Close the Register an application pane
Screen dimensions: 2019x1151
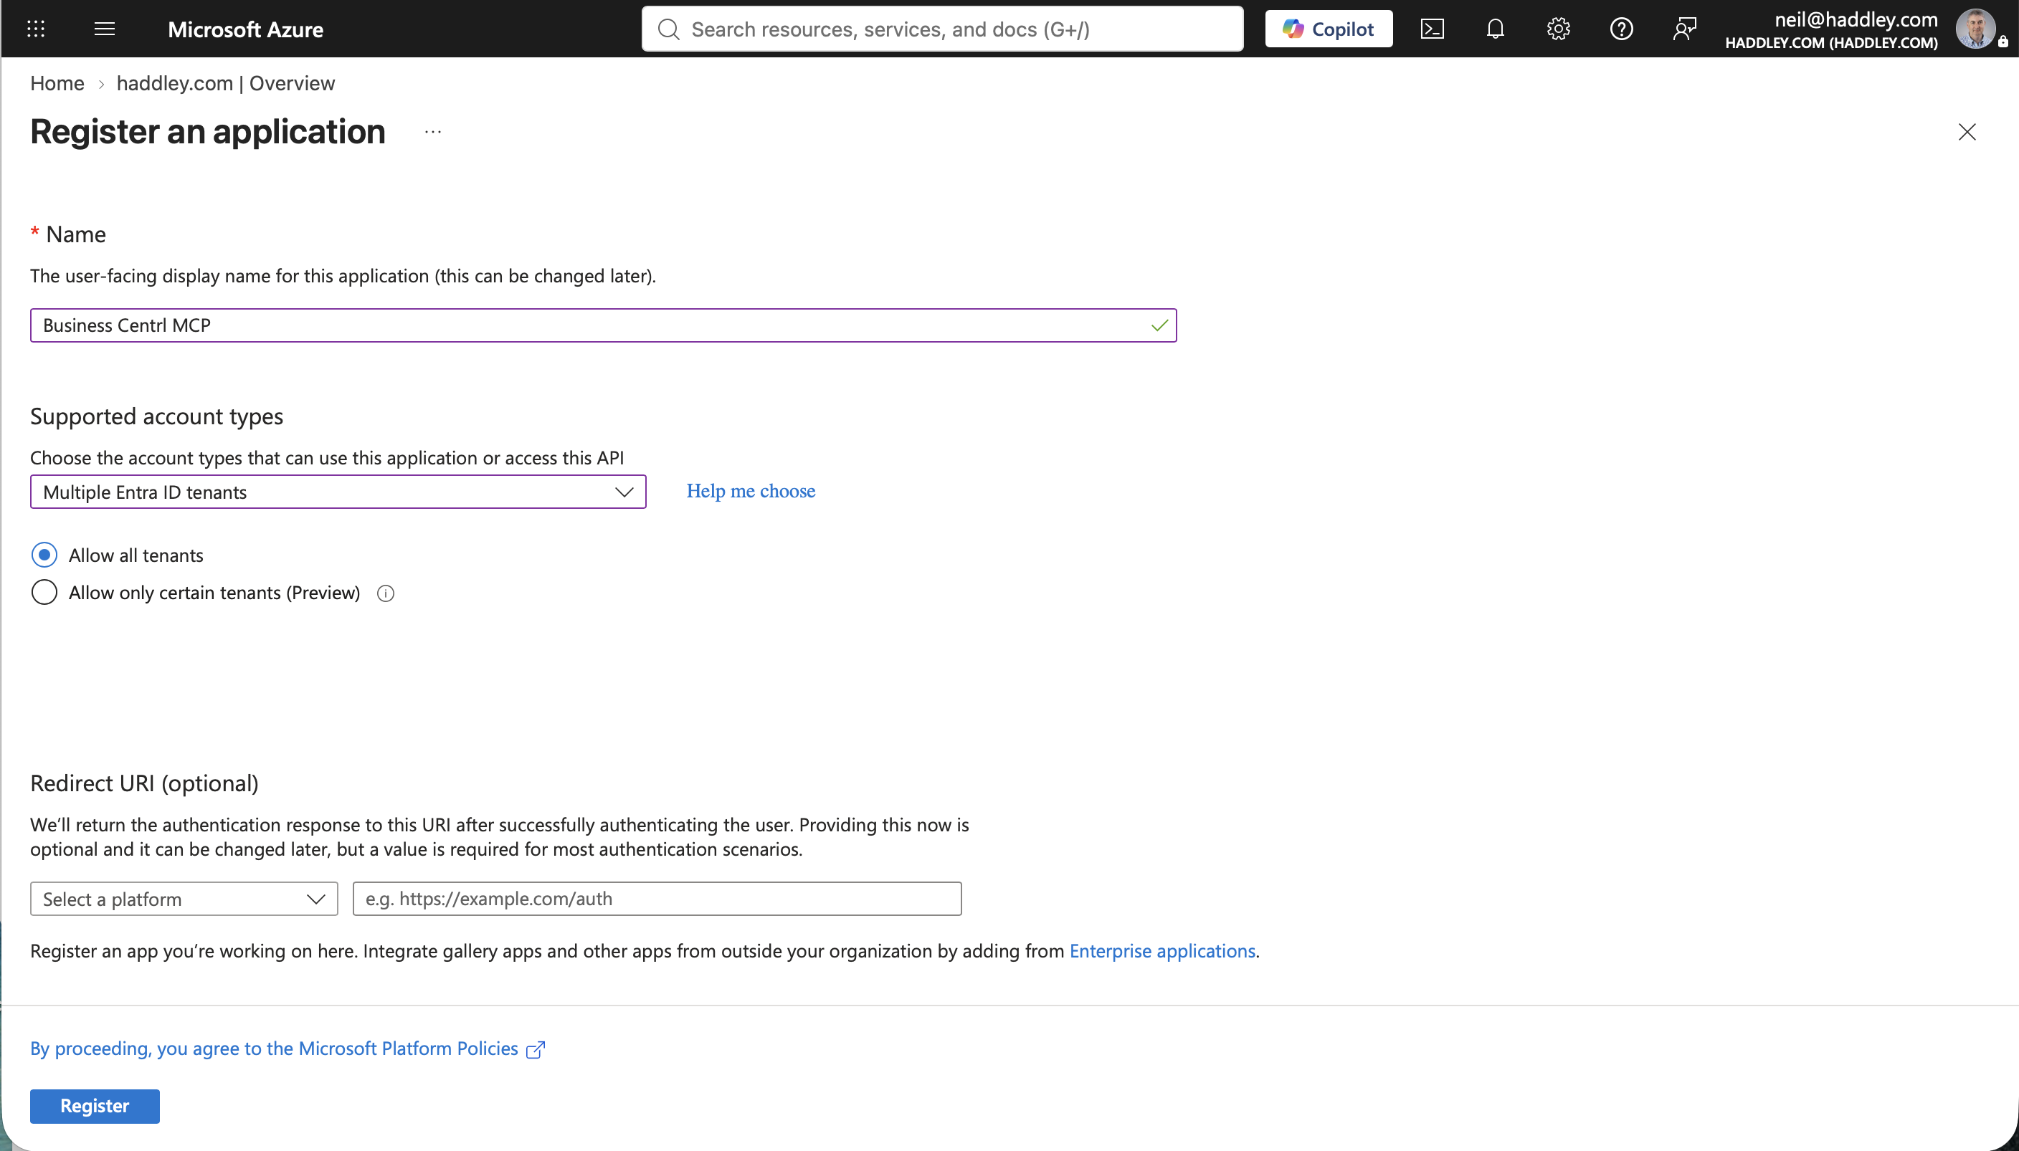1967,132
